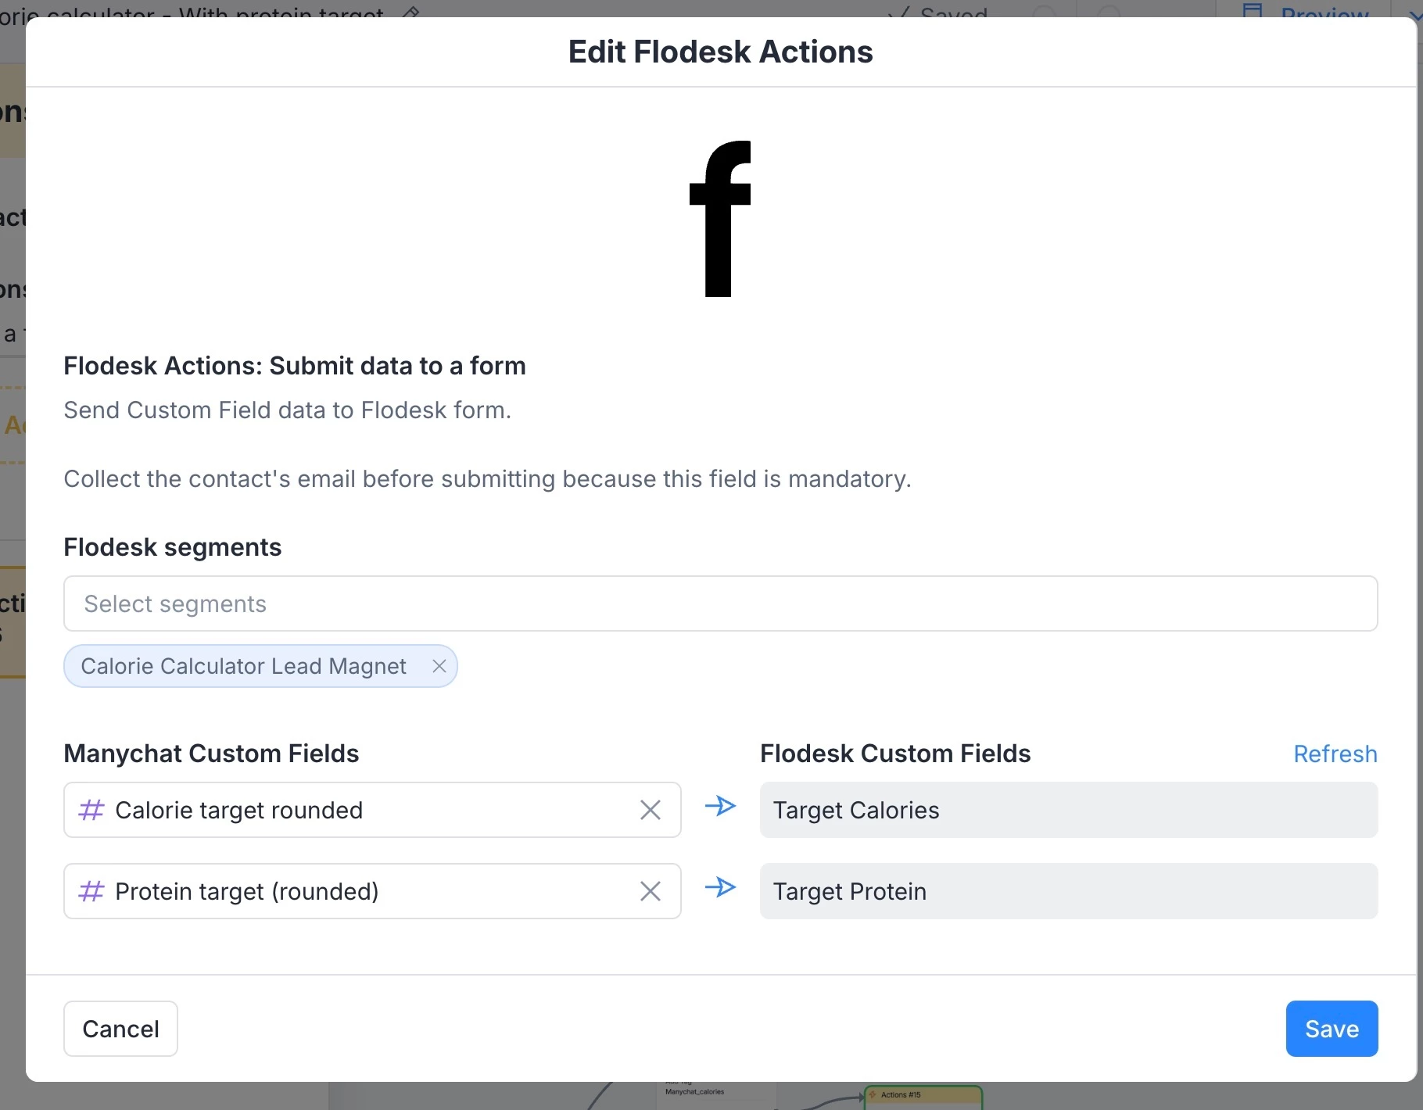1423x1110 pixels.
Task: Click the rename pencil icon near the flow title
Action: pos(411,11)
